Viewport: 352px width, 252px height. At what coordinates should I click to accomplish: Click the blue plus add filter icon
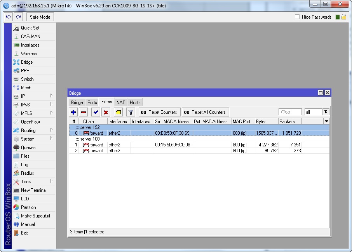[x=73, y=112]
